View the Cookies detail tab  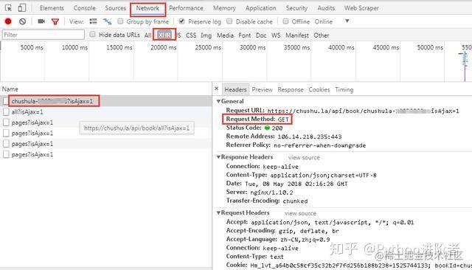point(319,89)
